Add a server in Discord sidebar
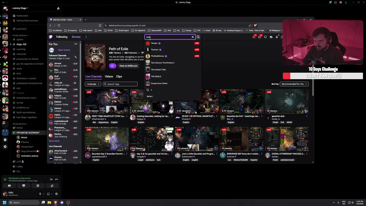 point(5,140)
